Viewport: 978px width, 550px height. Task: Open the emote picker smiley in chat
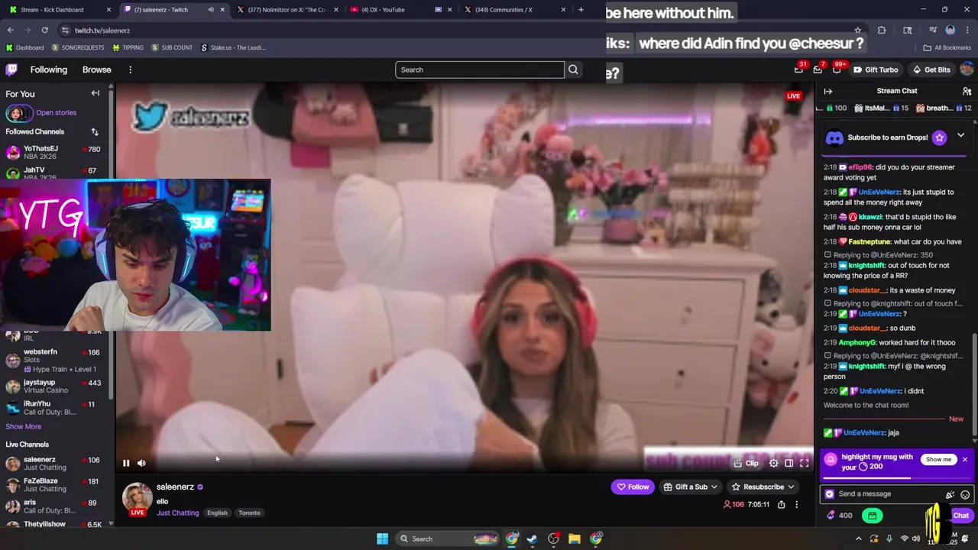(965, 494)
